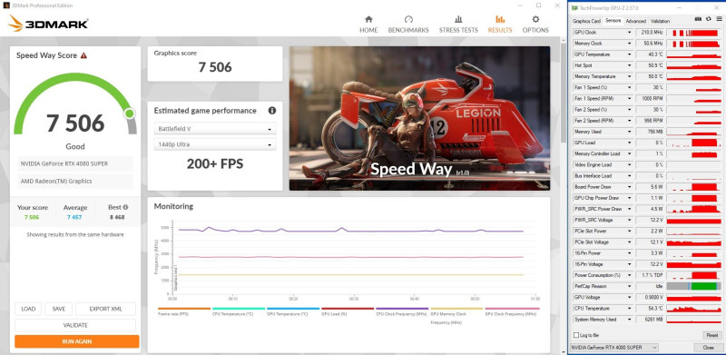The width and height of the screenshot is (726, 355).
Task: Open the RTX 4080 SUPER GPU selector
Action: click(614, 347)
